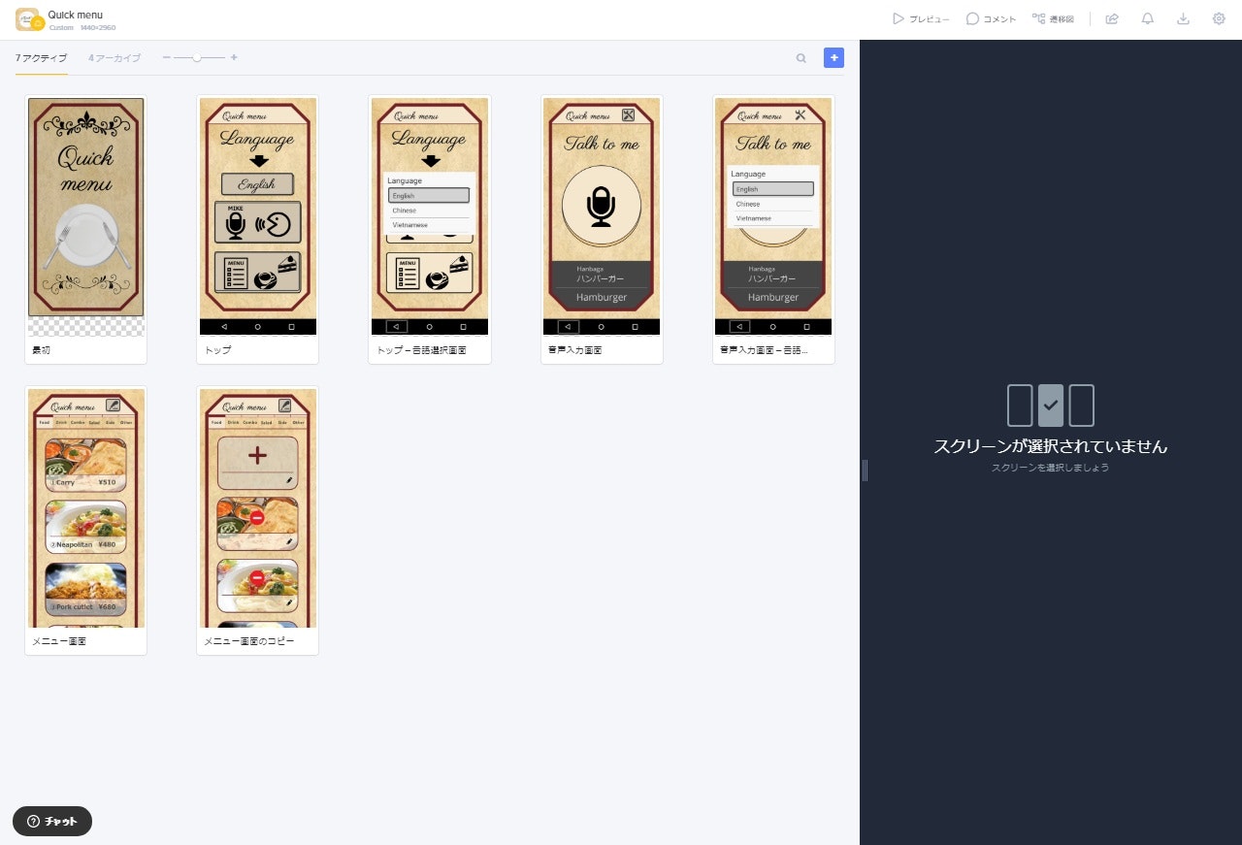Click the project title Quick menu text
Screen dimensions: 1242x845
pyautogui.click(x=76, y=15)
